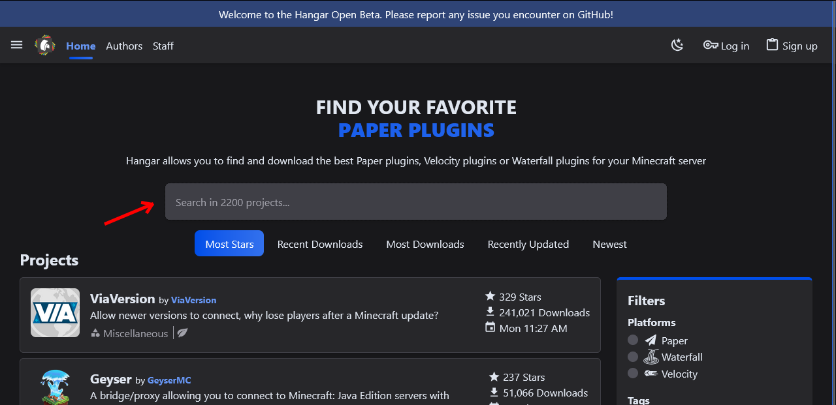Click the Sign up clipboard icon
The image size is (836, 405).
772,45
